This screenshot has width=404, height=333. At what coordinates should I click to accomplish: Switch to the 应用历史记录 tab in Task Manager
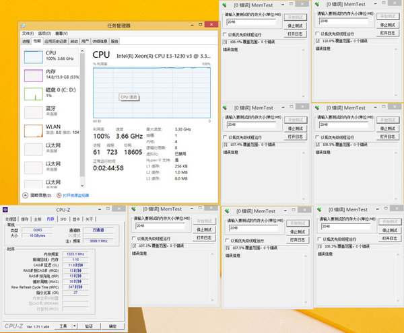point(56,41)
